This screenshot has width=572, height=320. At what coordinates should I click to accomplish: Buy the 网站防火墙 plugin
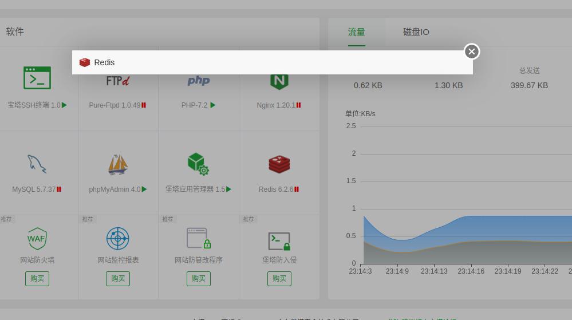[37, 279]
